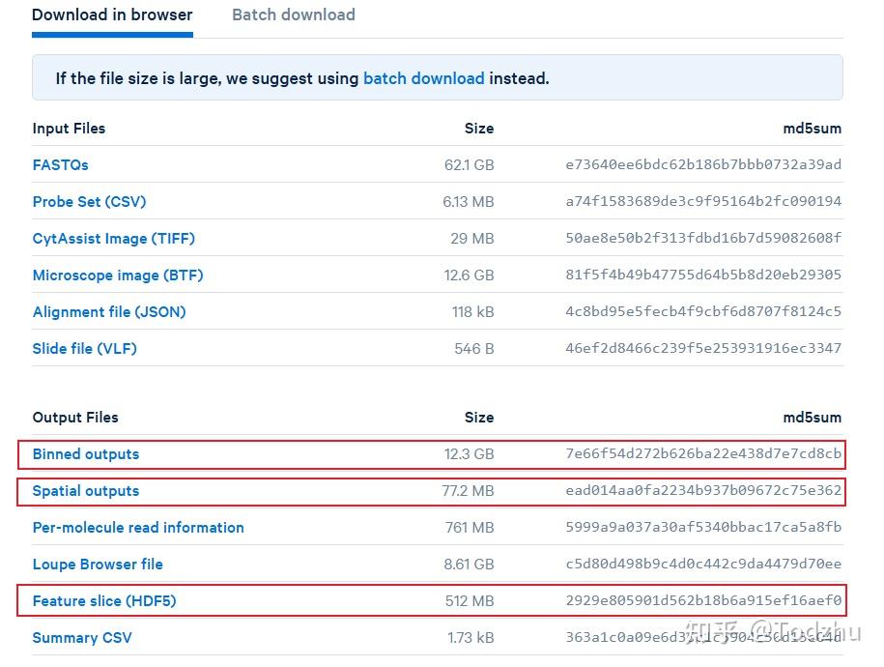This screenshot has width=884, height=667.
Task: Open Per-molecule read information link
Action: coord(138,528)
